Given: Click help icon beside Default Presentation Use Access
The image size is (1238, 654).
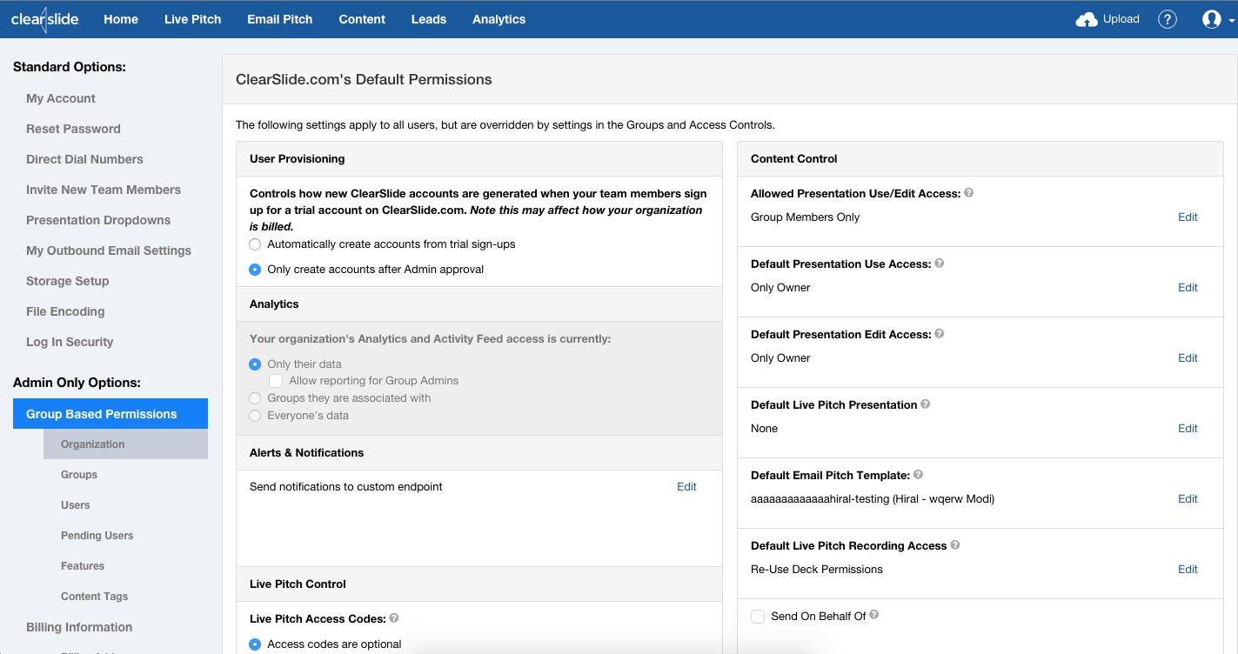Looking at the screenshot, I should click(x=939, y=264).
